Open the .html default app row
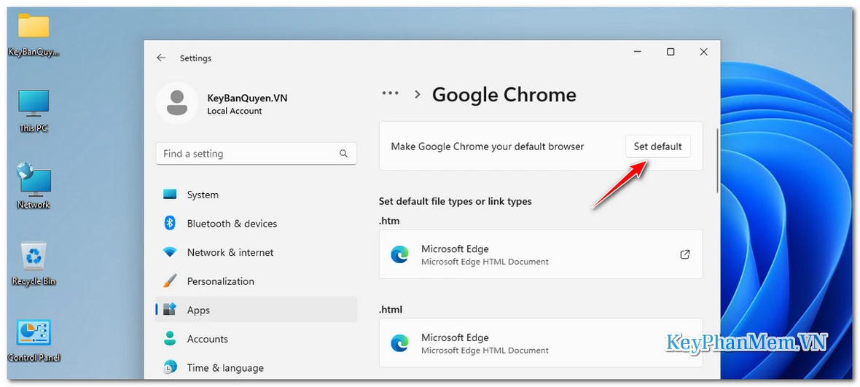 tap(541, 343)
